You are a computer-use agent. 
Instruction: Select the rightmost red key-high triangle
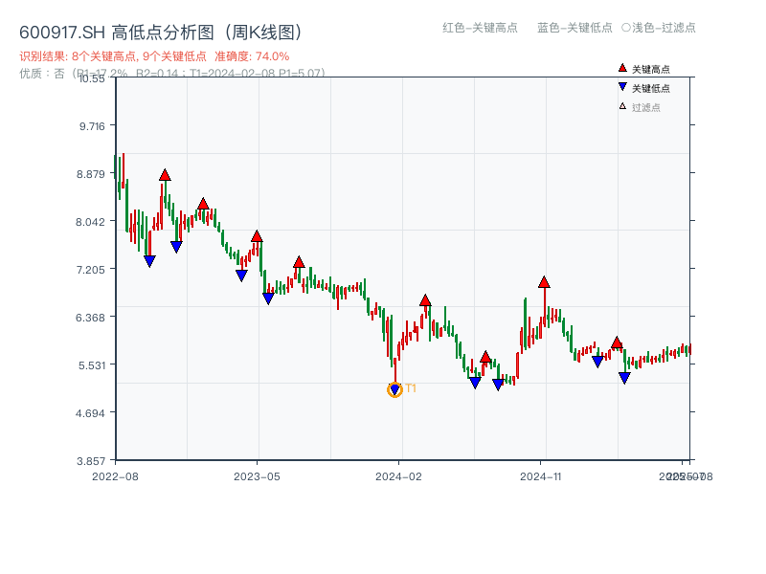tap(617, 342)
